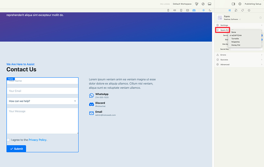Screen dimensions: 264x167
Task: Click the Advanced gear icon
Action: point(218,65)
